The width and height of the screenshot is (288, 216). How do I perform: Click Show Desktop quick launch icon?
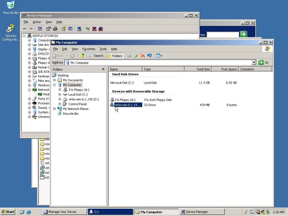click(22, 212)
